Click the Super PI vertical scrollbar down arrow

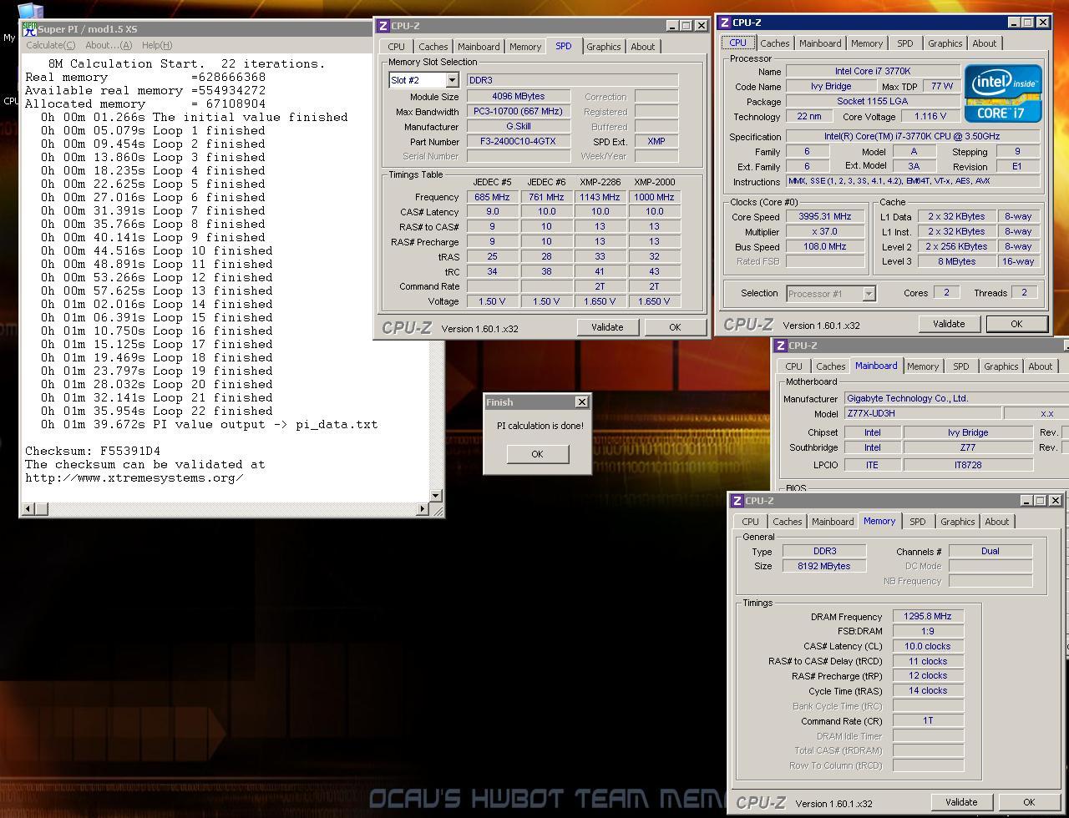tap(435, 495)
